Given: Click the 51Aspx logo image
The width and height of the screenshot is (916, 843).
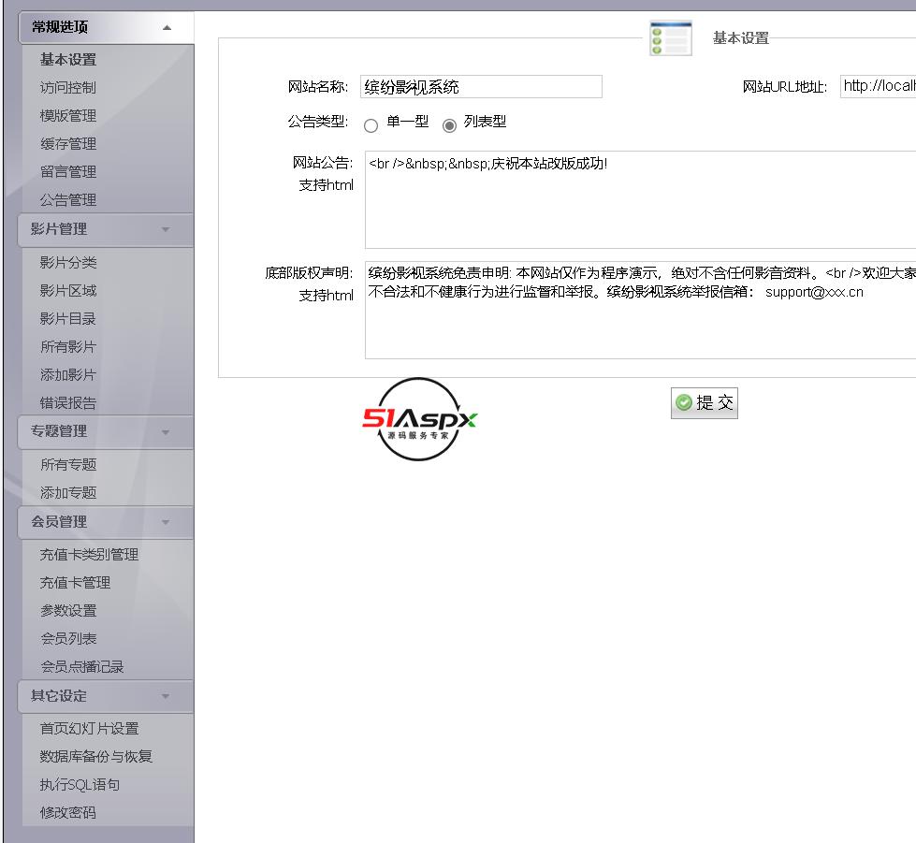Looking at the screenshot, I should point(419,419).
